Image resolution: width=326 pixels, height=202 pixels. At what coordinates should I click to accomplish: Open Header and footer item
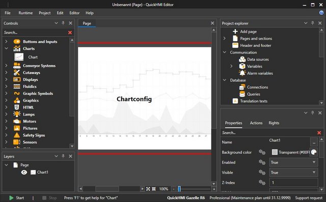[256, 45]
